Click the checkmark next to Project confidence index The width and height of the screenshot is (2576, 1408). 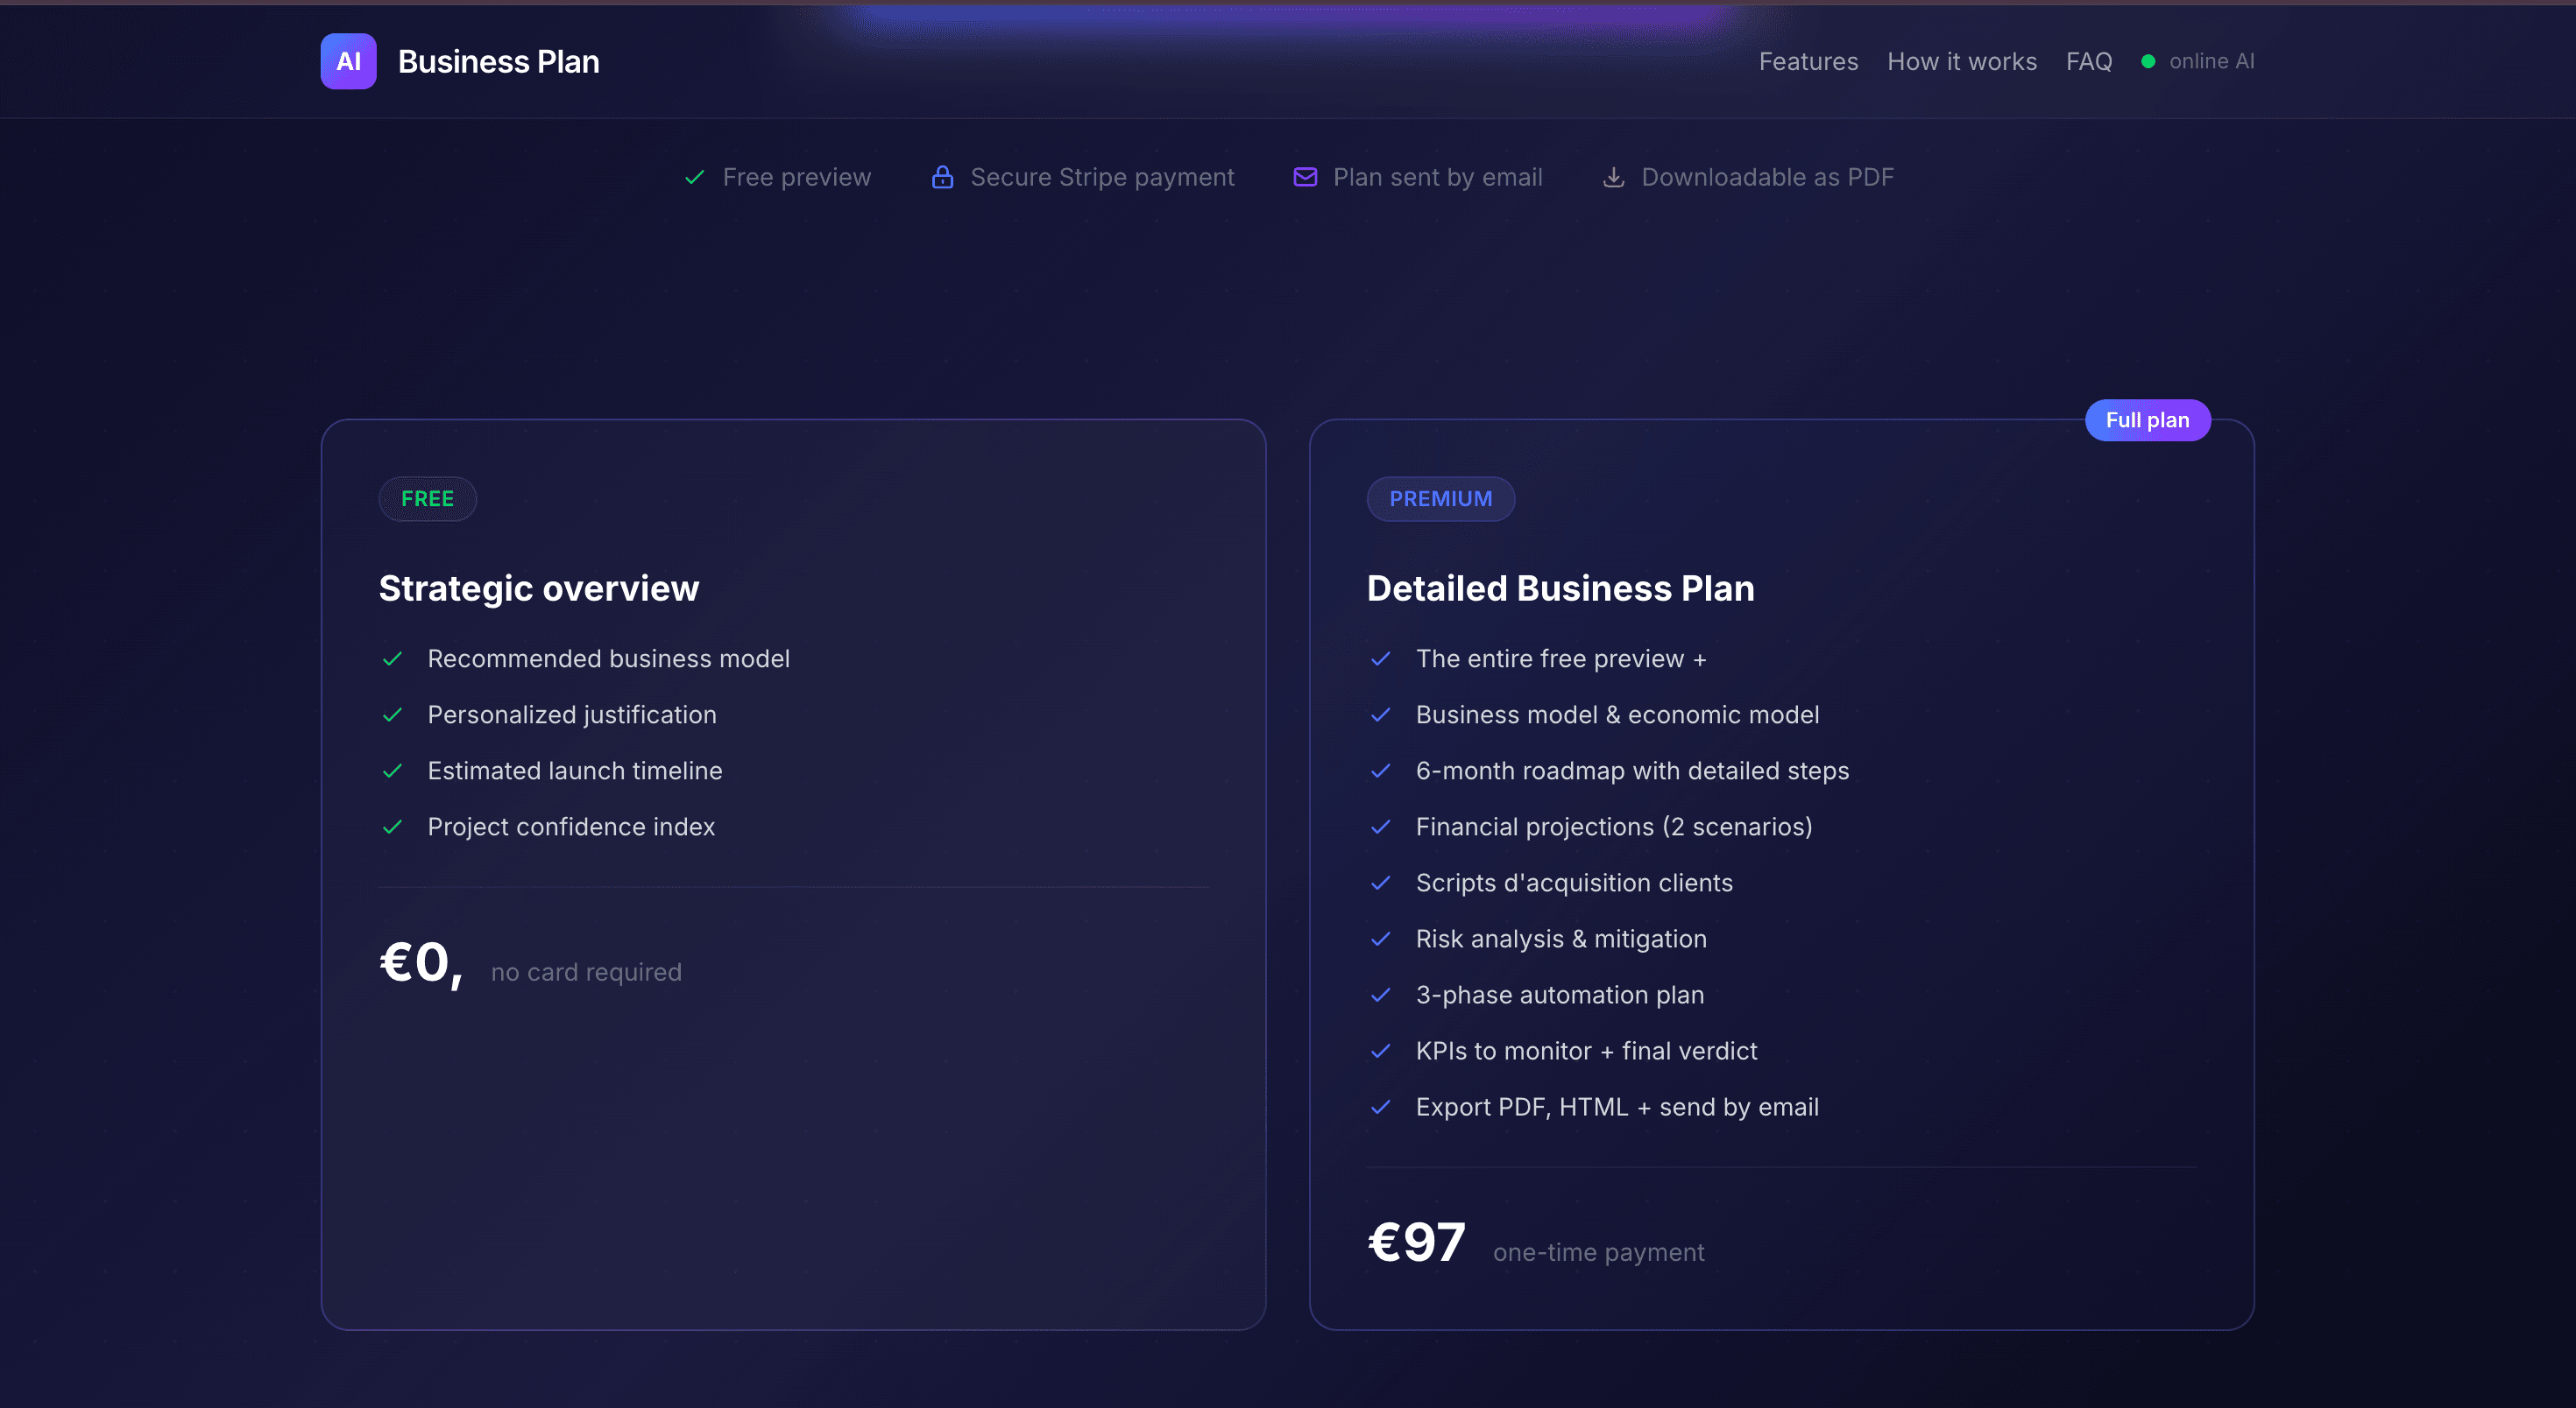(x=392, y=827)
